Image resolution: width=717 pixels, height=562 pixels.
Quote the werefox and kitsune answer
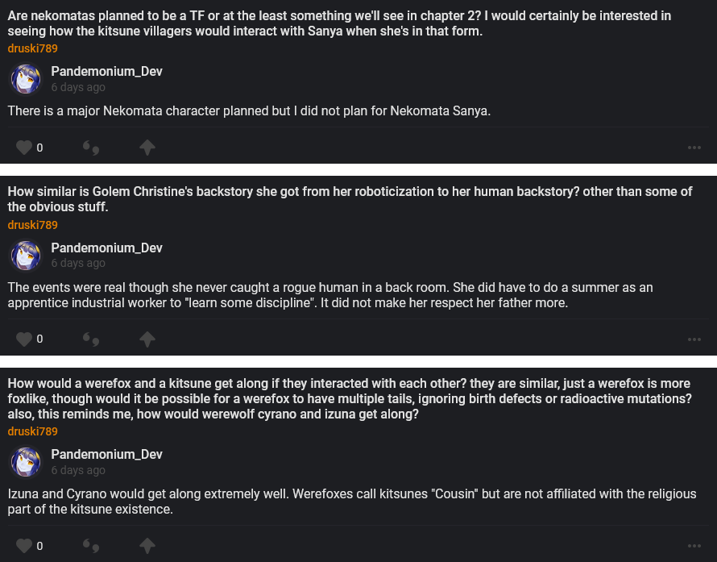(x=91, y=546)
